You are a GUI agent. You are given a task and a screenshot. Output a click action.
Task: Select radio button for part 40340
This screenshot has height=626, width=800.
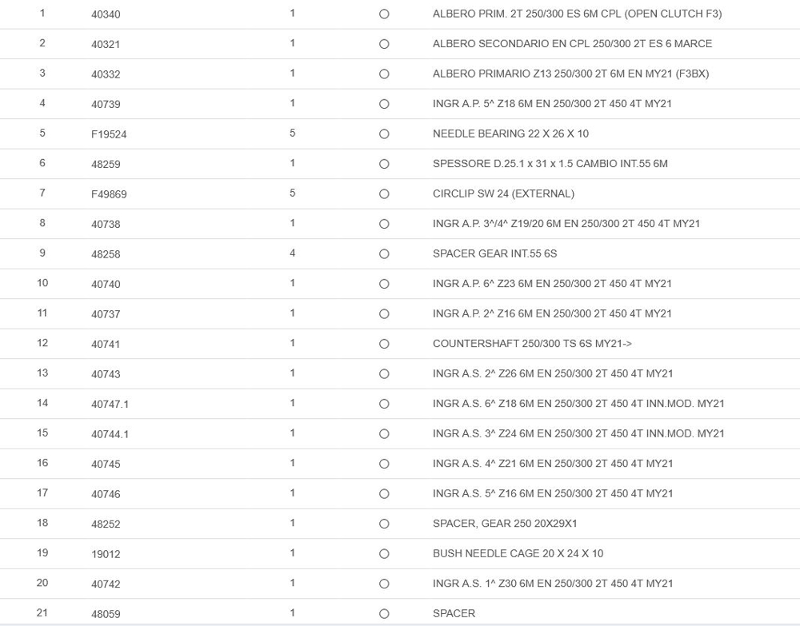[384, 14]
